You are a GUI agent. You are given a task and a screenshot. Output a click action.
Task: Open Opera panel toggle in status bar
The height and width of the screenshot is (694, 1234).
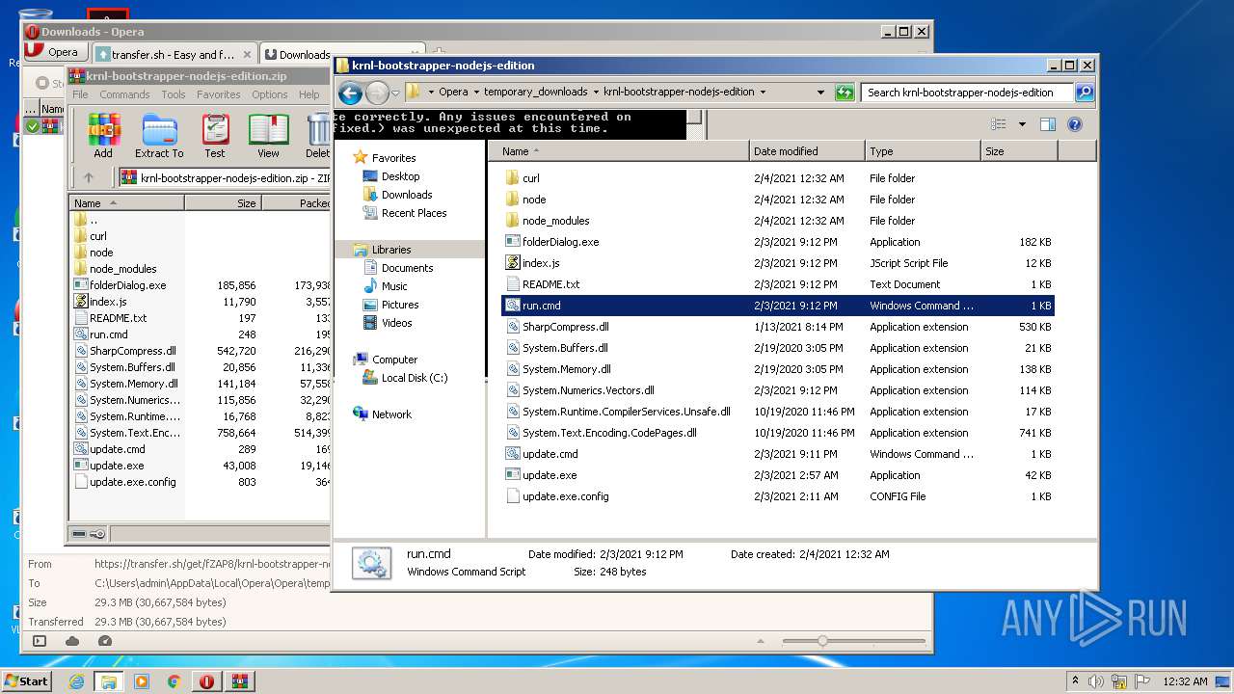[x=40, y=641]
